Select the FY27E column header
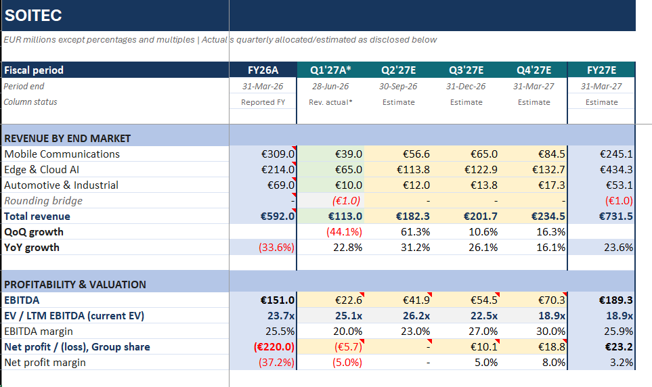Viewport: 652px width, 387px height. pyautogui.click(x=601, y=70)
